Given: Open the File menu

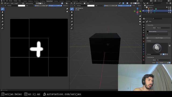Looking at the screenshot, I should tap(4, 1).
